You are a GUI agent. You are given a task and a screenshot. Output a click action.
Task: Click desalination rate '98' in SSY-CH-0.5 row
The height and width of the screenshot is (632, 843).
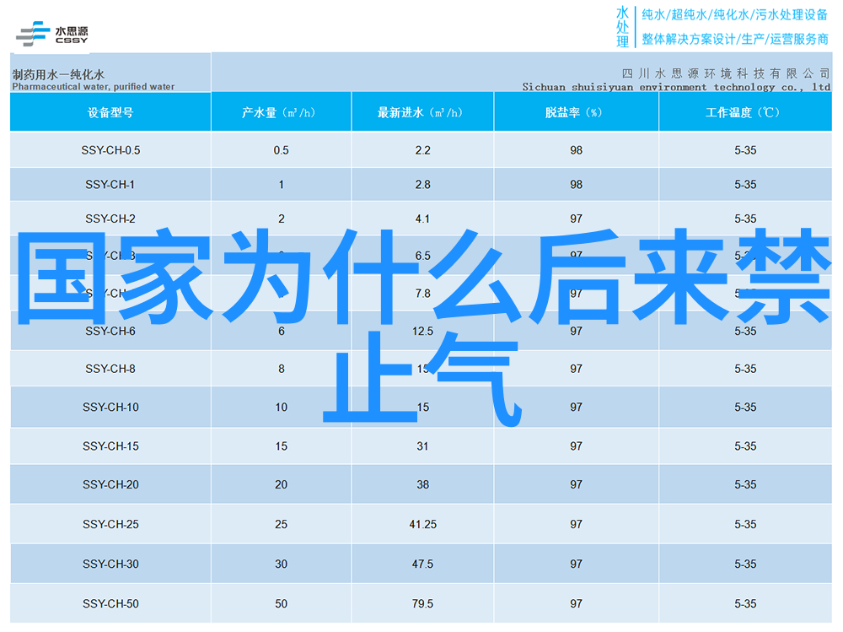577,150
